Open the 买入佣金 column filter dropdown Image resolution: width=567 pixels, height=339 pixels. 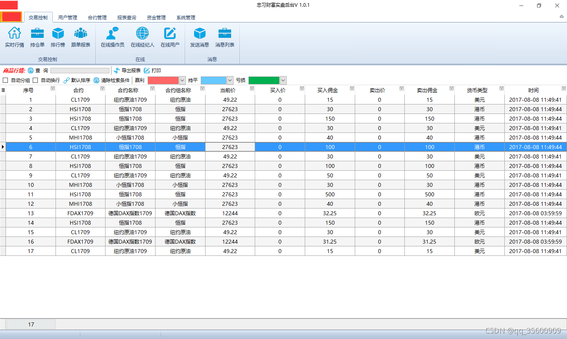click(x=352, y=88)
